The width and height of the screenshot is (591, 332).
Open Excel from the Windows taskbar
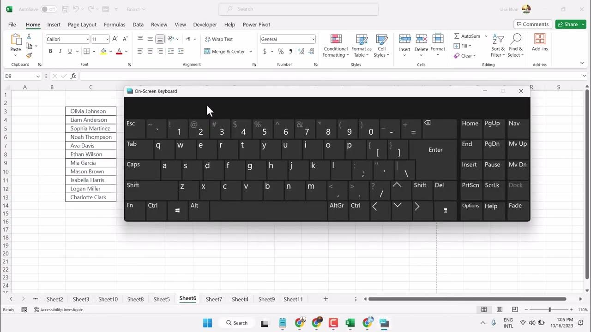[x=350, y=323]
